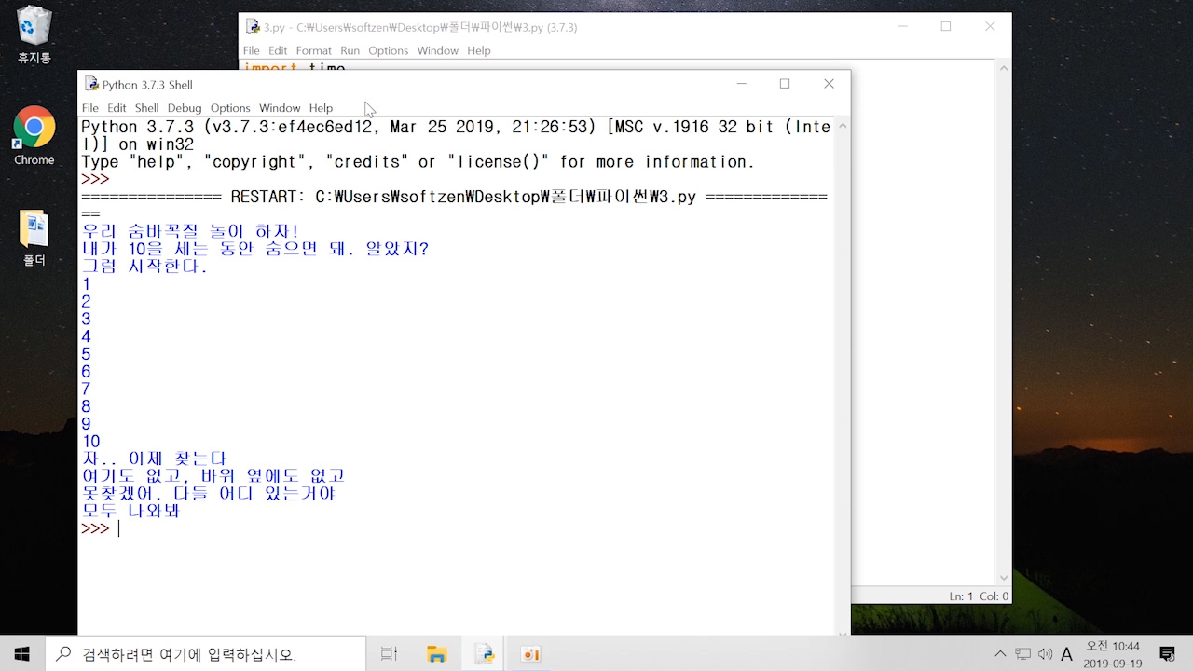Open the File menu in Python Shell

pyautogui.click(x=89, y=108)
